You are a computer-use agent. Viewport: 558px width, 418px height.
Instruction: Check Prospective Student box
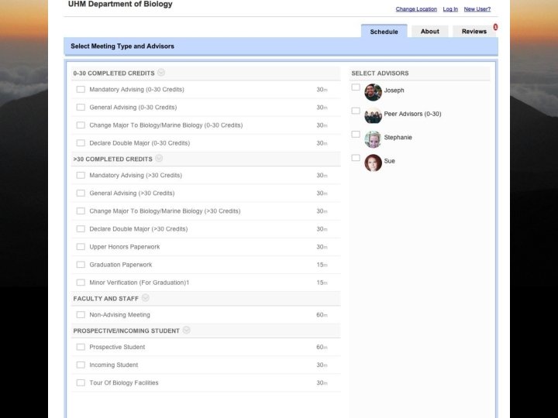(x=81, y=347)
